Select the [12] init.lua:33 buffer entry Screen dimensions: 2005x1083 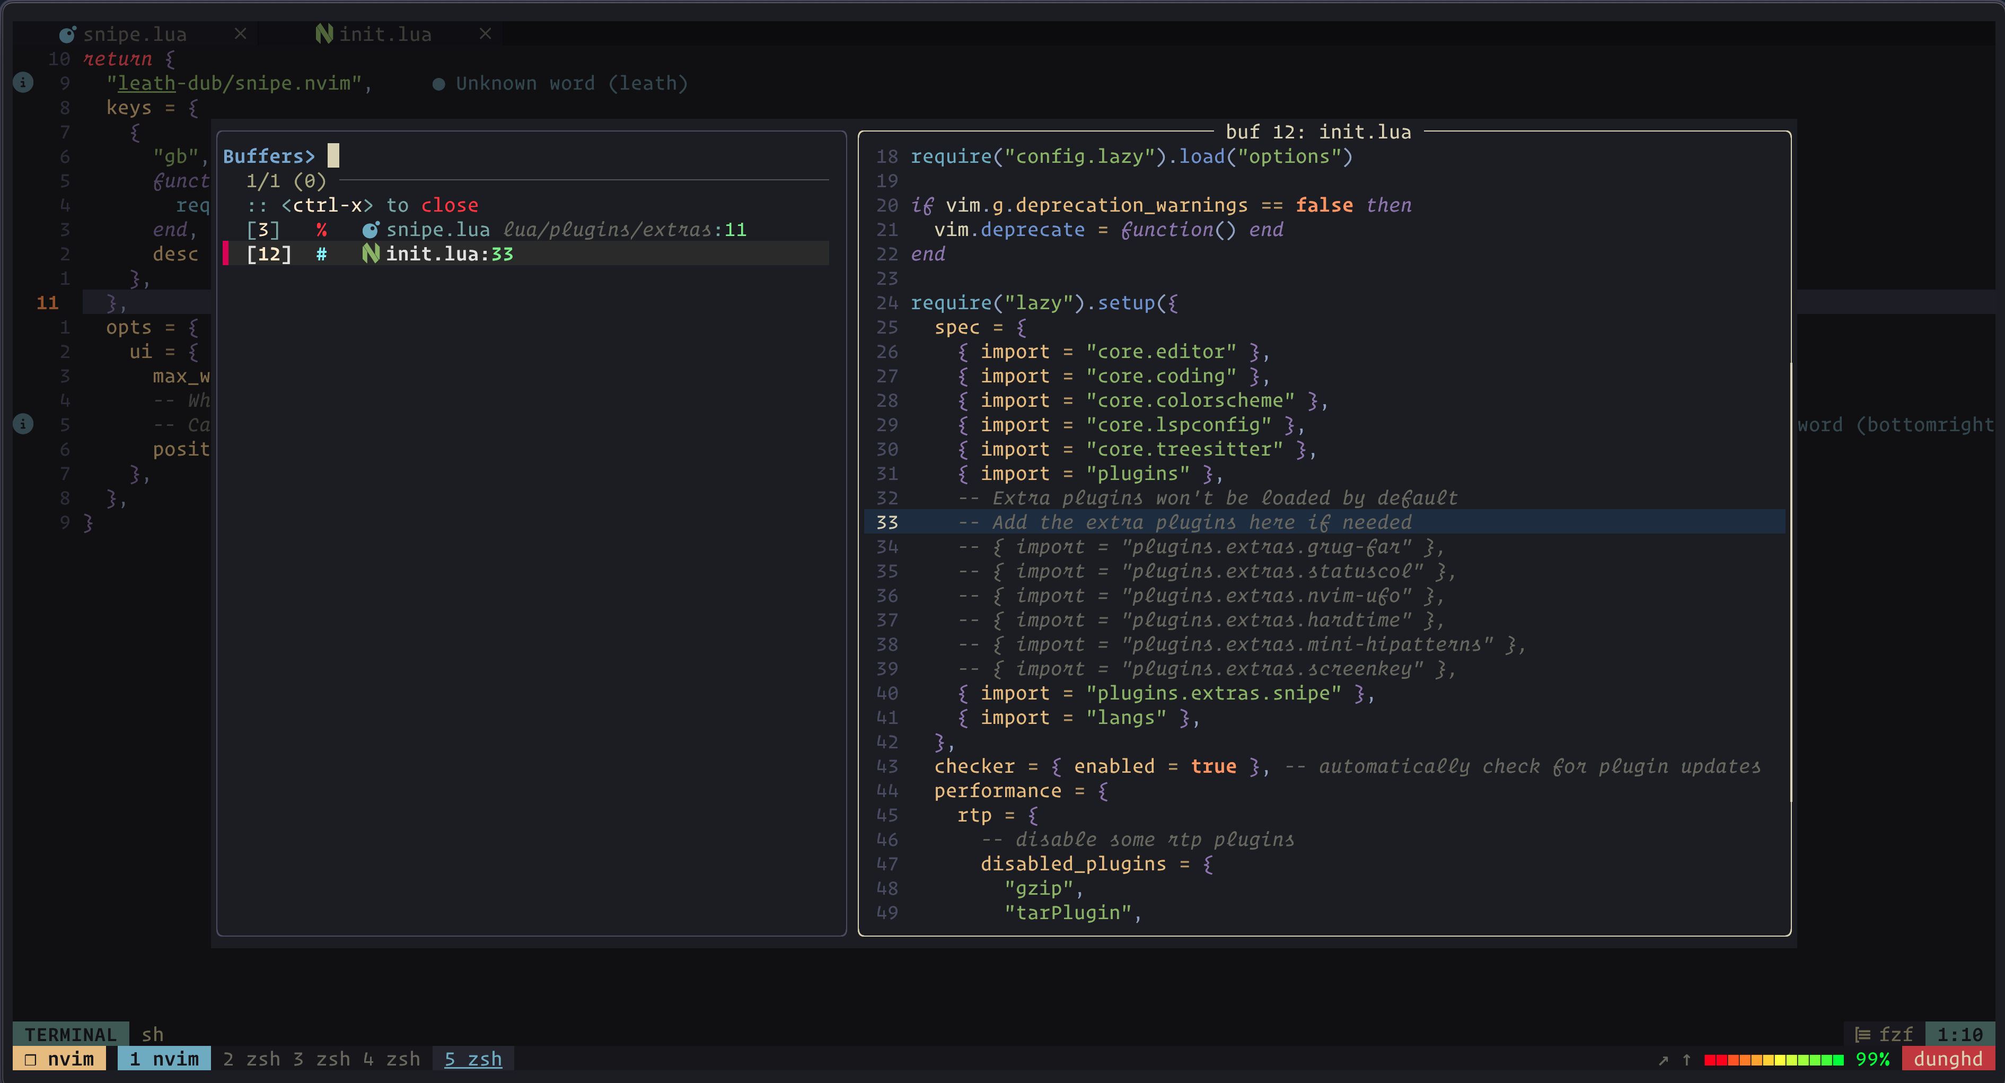(x=526, y=254)
